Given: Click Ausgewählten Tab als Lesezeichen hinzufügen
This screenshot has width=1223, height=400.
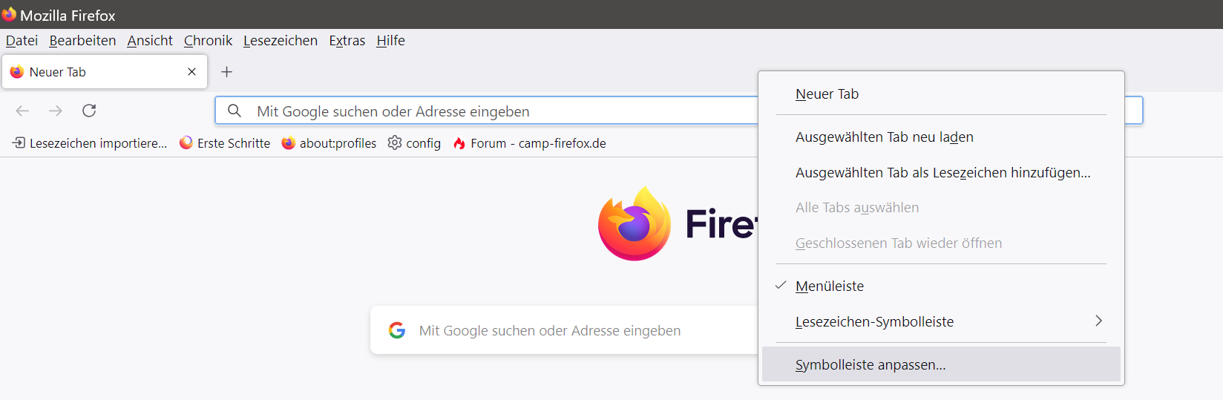Looking at the screenshot, I should point(942,173).
